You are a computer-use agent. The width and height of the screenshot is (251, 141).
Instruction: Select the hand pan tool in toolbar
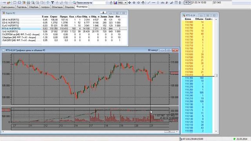point(143,3)
